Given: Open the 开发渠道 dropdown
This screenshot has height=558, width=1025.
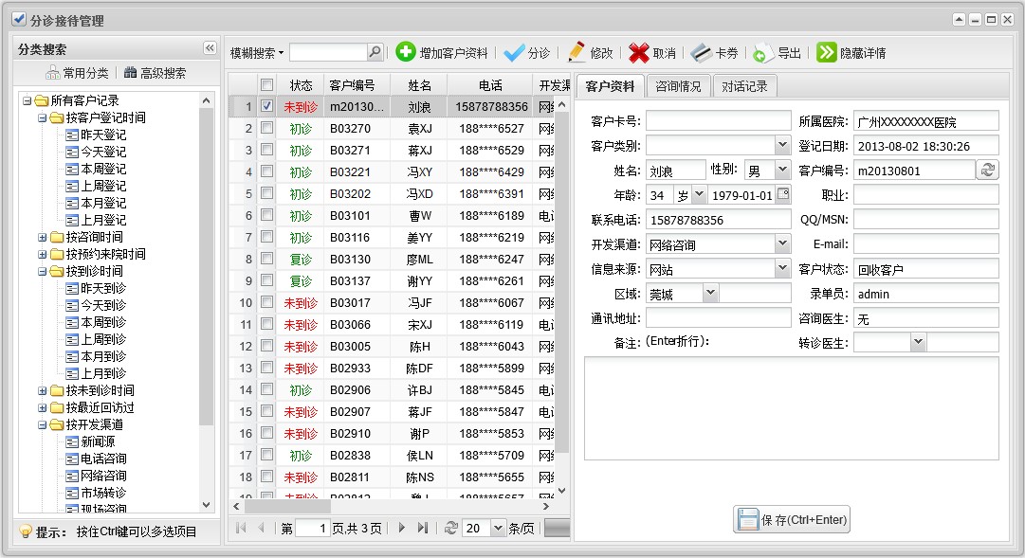Looking at the screenshot, I should pos(783,243).
